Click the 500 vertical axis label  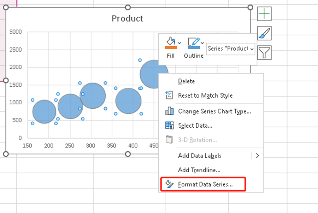tap(17, 120)
